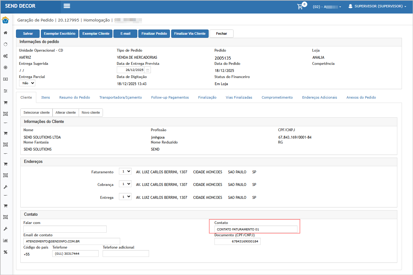Expand the Entrega Parcial dropdown
Image resolution: width=413 pixels, height=275 pixels.
(x=27, y=83)
